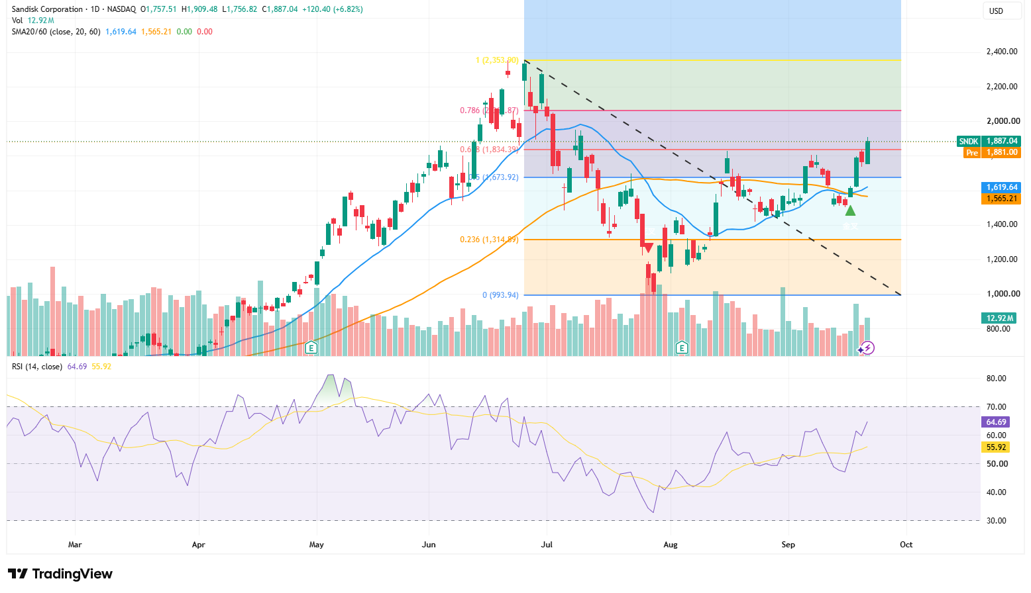This screenshot has height=593, width=1031.
Task: Click the 1,000.00 price scale label
Action: (x=1002, y=294)
